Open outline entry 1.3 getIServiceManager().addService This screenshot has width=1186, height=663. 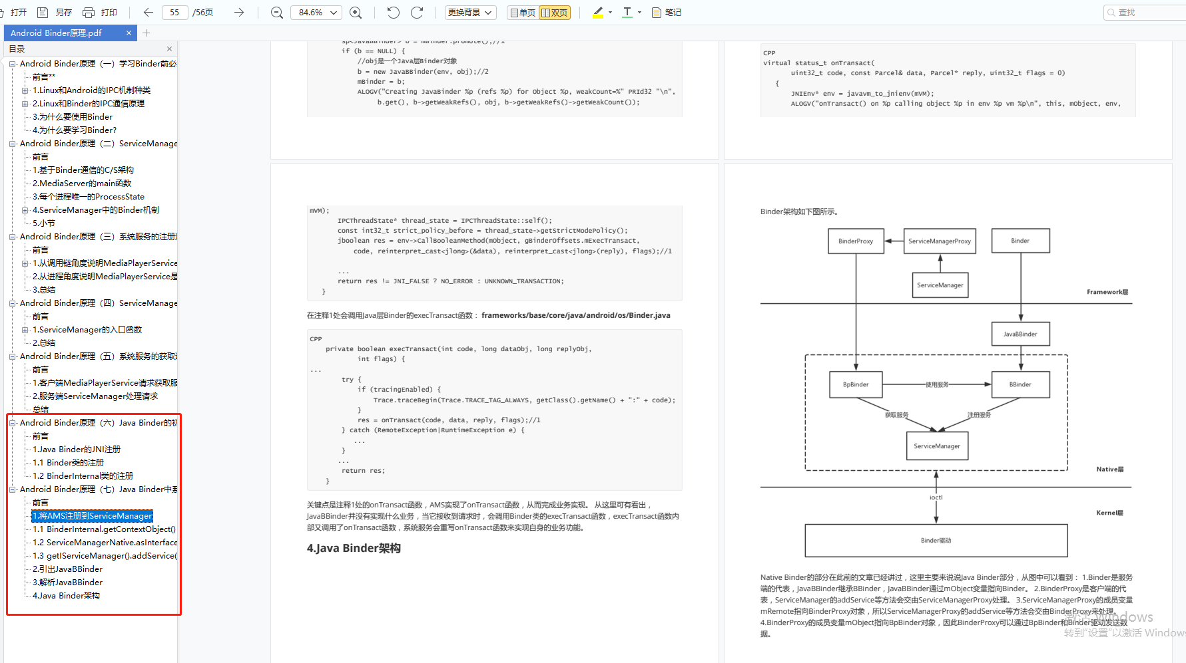(105, 556)
